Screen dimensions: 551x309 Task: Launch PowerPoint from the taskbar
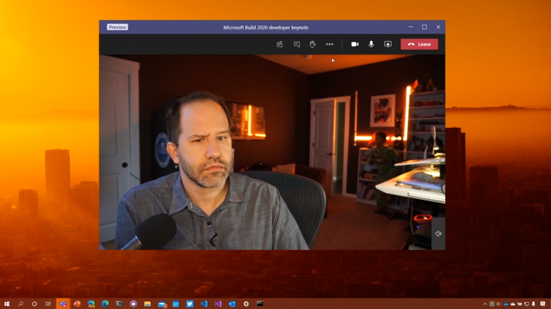pos(77,304)
